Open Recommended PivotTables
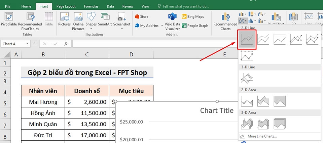This screenshot has width=323, height=143. pyautogui.click(x=30, y=21)
